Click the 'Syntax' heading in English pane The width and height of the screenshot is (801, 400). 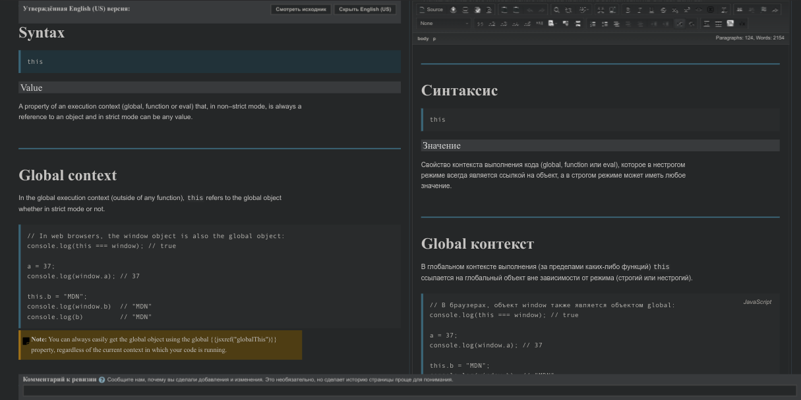coord(42,33)
